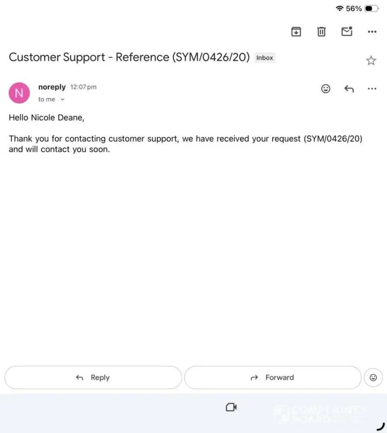Screen dimensions: 387x433
Task: Click the reply arrow icon in message header
Action: pyautogui.click(x=349, y=89)
